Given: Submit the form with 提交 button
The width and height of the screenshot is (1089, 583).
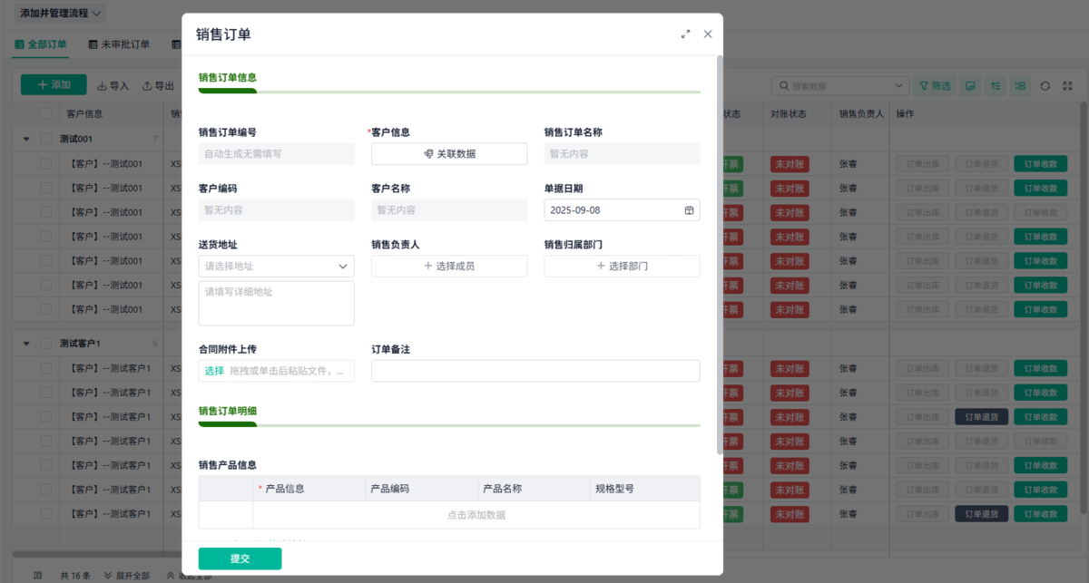Looking at the screenshot, I should (x=240, y=559).
